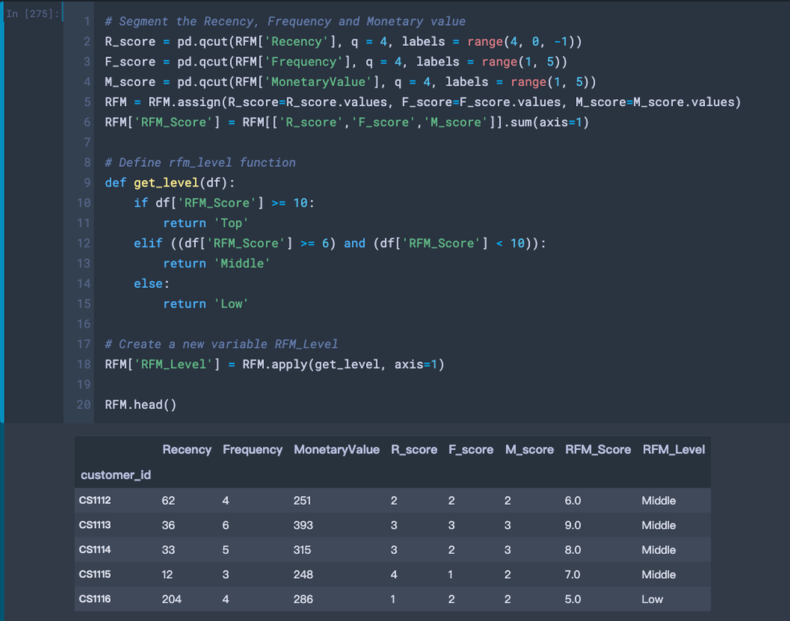This screenshot has height=621, width=790.
Task: Click the 'customer_id' index label
Action: click(x=116, y=475)
